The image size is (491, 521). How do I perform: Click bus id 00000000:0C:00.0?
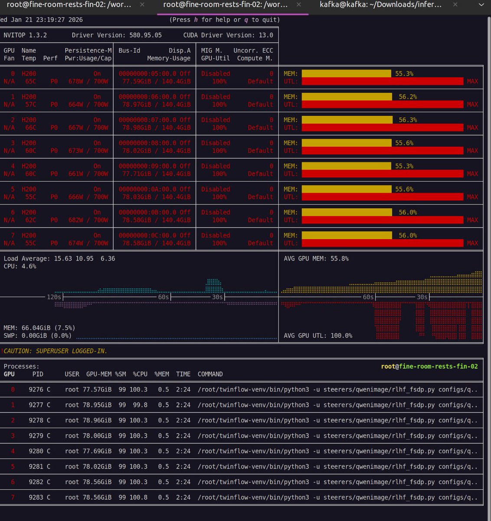tap(147, 235)
